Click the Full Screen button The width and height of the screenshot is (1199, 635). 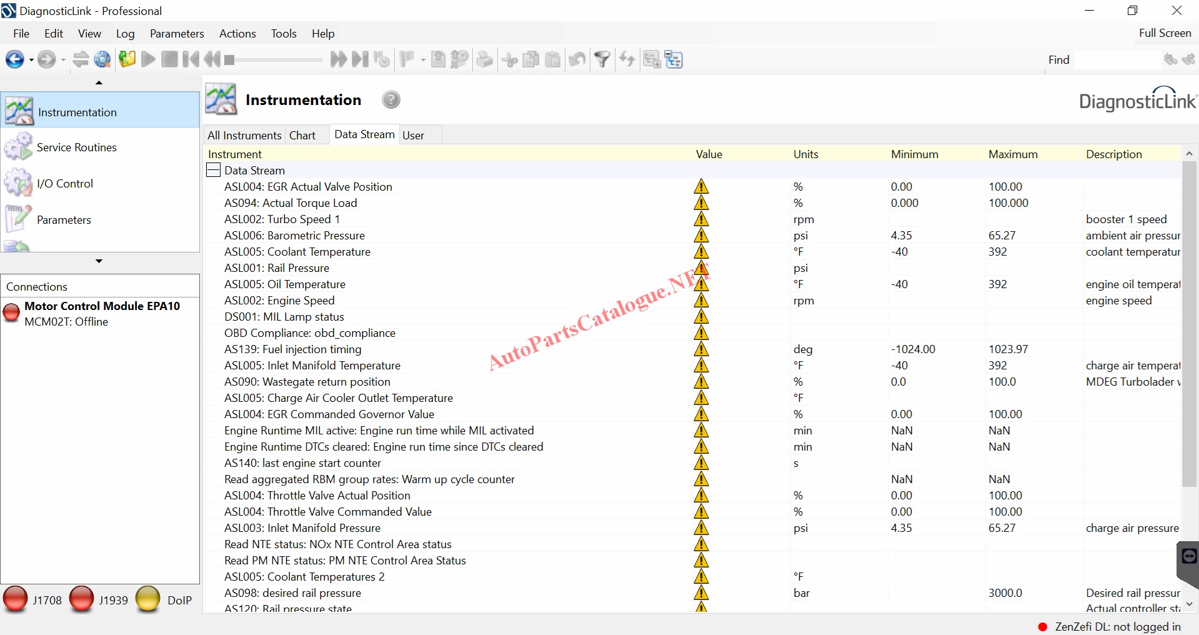pyautogui.click(x=1165, y=33)
